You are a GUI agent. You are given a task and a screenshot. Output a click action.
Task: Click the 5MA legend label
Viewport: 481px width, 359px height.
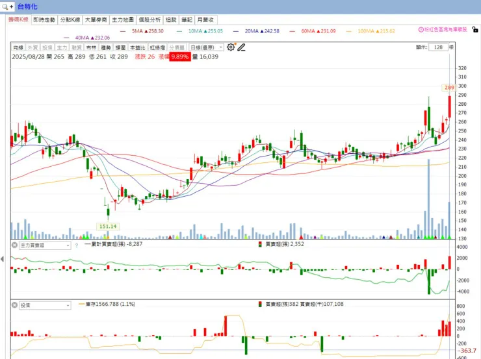tap(148, 31)
